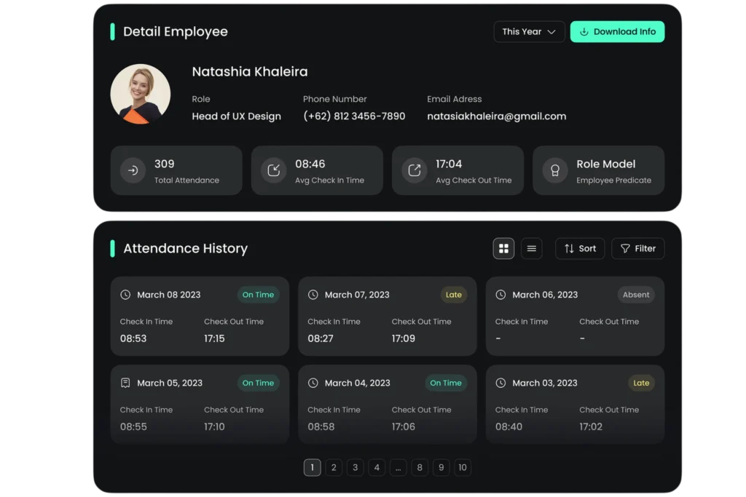Switch to list view layout
This screenshot has width=746, height=497.
click(x=531, y=249)
